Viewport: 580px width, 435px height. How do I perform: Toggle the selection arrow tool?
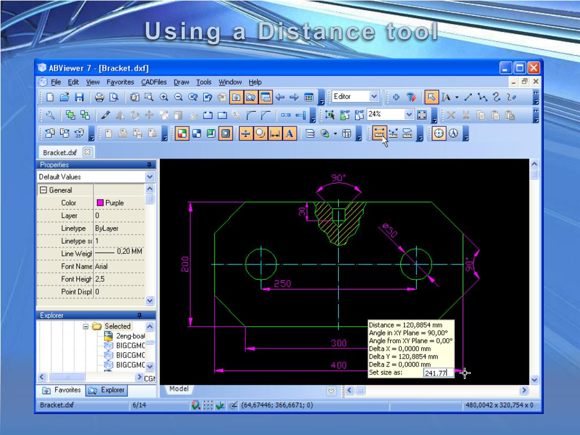(x=431, y=97)
